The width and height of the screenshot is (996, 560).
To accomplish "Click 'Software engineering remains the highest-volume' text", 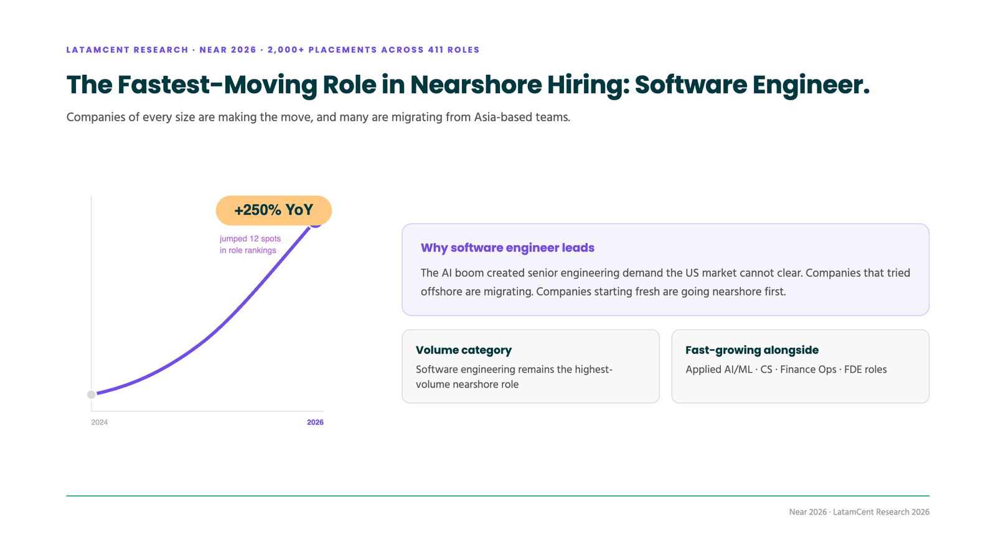I will (x=514, y=376).
